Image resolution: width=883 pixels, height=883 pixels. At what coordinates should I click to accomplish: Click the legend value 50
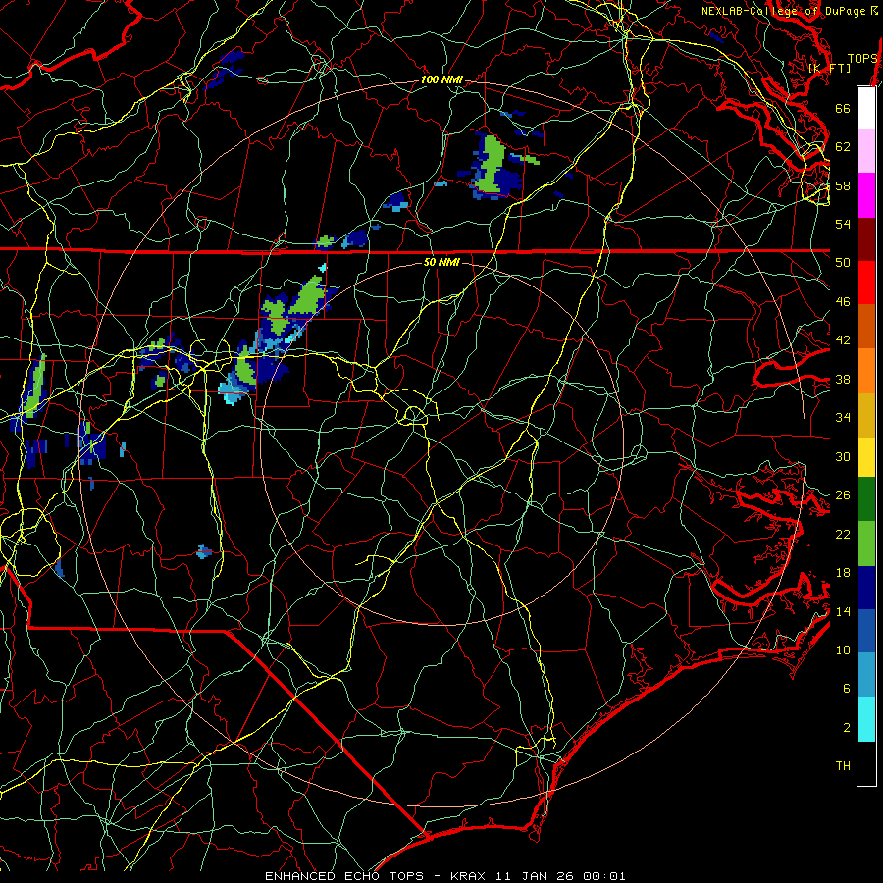[x=843, y=263]
